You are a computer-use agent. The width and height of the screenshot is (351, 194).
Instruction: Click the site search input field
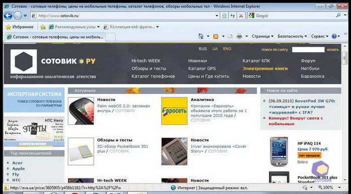point(308,49)
